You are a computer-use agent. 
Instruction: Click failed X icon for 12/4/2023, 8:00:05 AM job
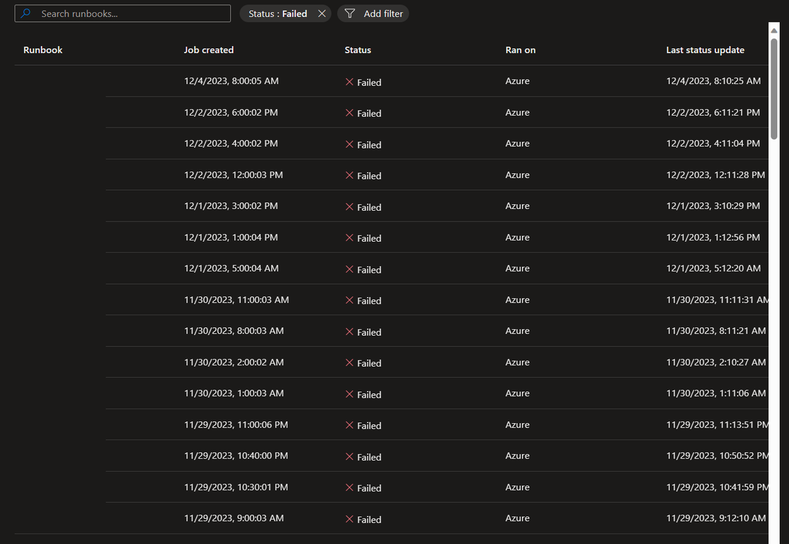point(350,82)
